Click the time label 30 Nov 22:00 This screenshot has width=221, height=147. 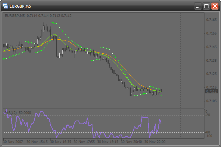click(155, 141)
